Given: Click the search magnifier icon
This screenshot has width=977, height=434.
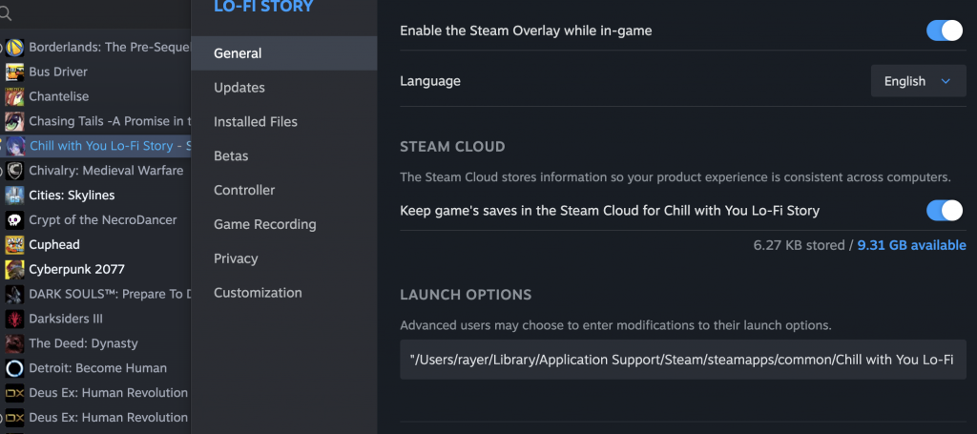Looking at the screenshot, I should tap(5, 13).
